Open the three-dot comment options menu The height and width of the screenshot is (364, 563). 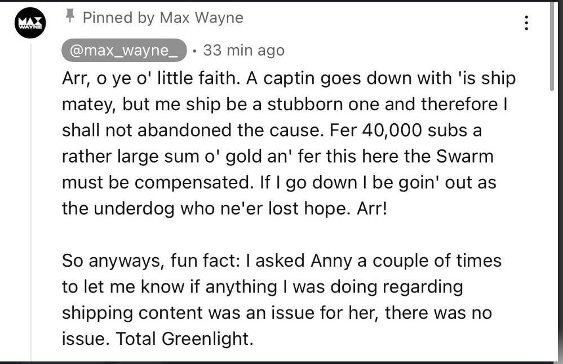[526, 23]
